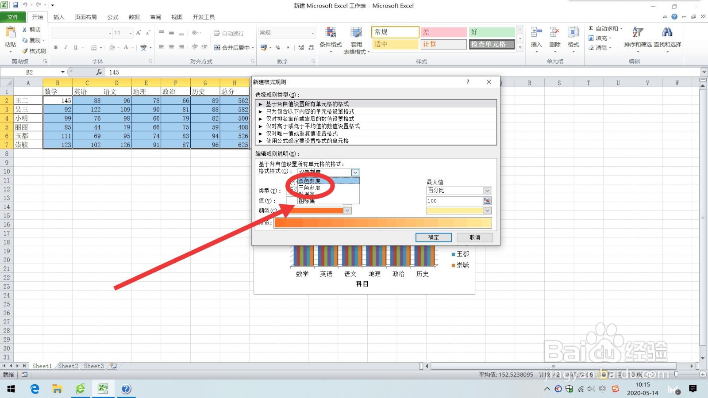Click the maximum value field containing 100
The height and width of the screenshot is (398, 708).
(x=454, y=201)
